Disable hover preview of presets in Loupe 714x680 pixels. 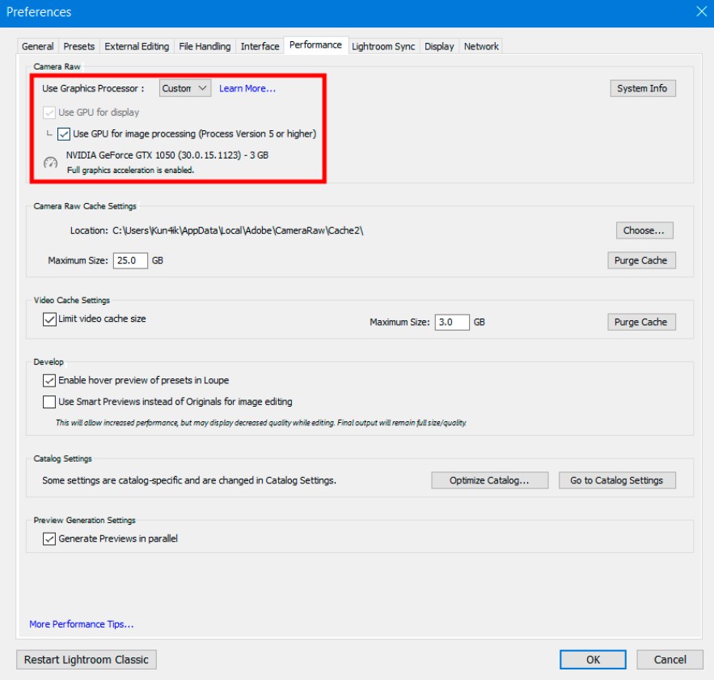point(49,380)
